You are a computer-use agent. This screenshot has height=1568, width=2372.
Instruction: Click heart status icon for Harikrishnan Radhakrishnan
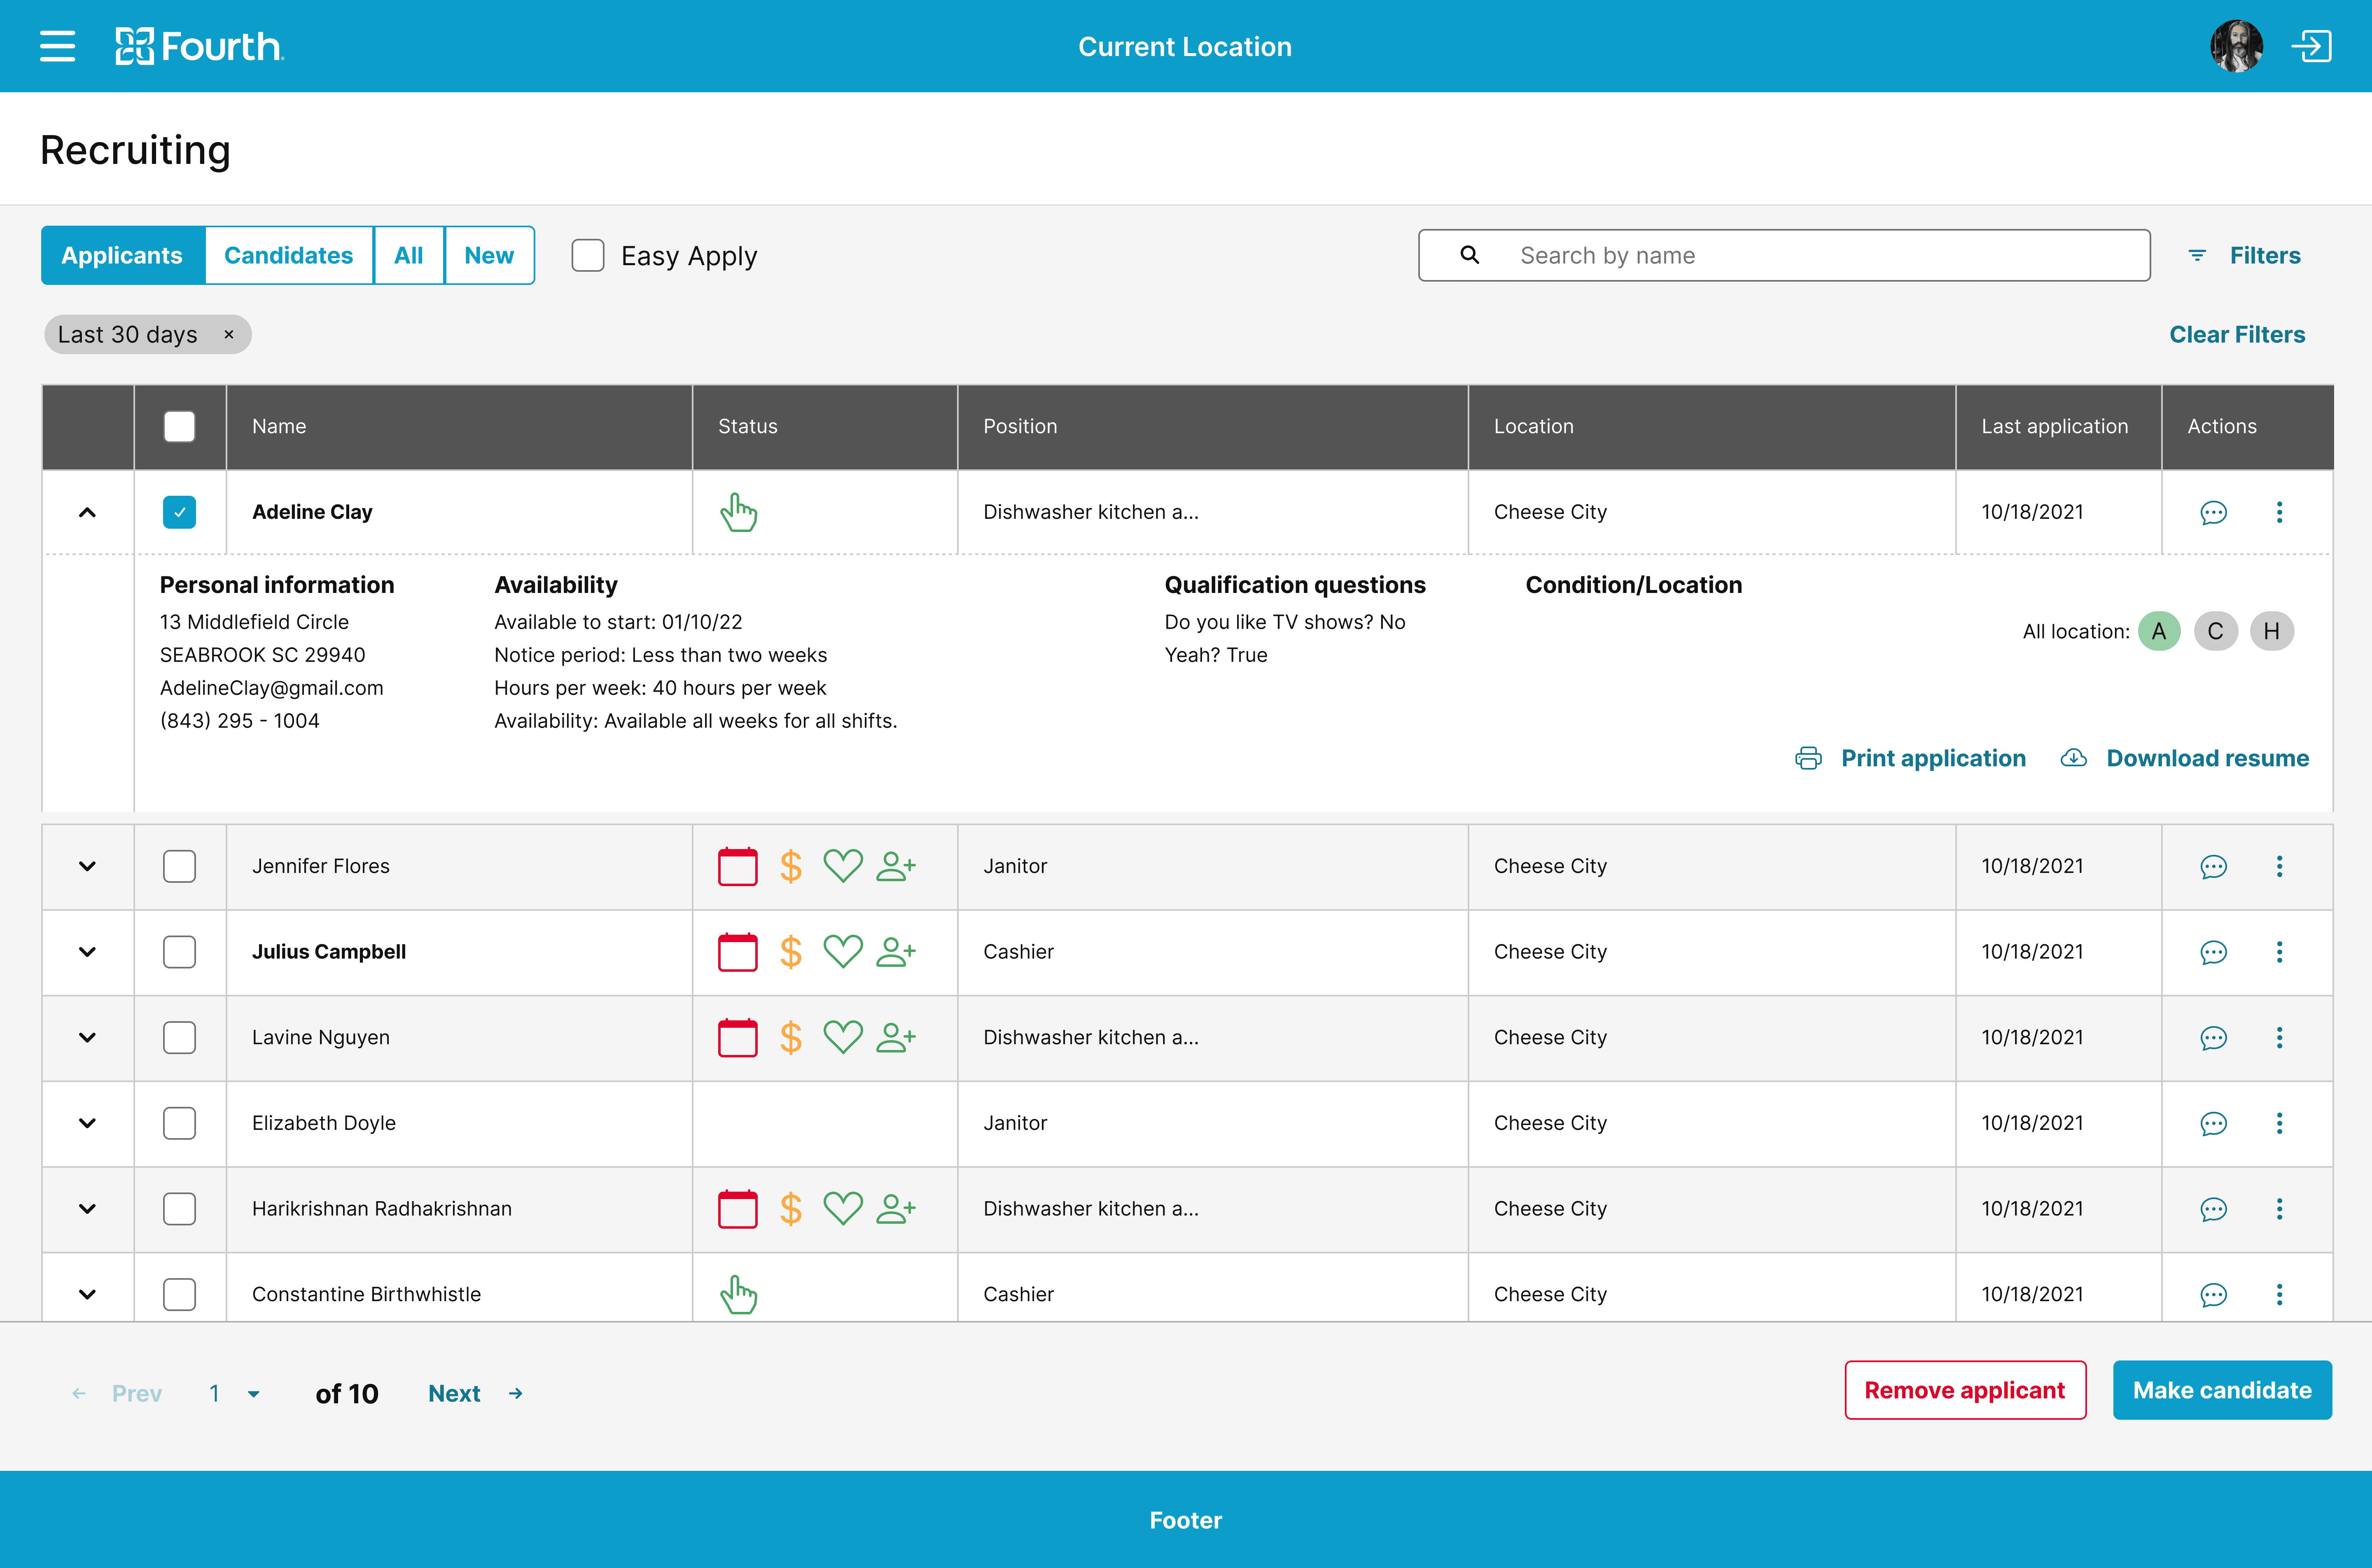842,1208
